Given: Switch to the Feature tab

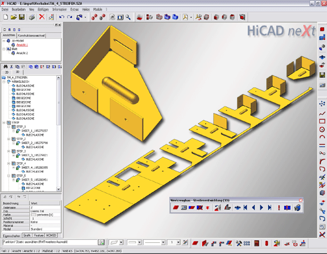Looking at the screenshot, I should point(39,235).
